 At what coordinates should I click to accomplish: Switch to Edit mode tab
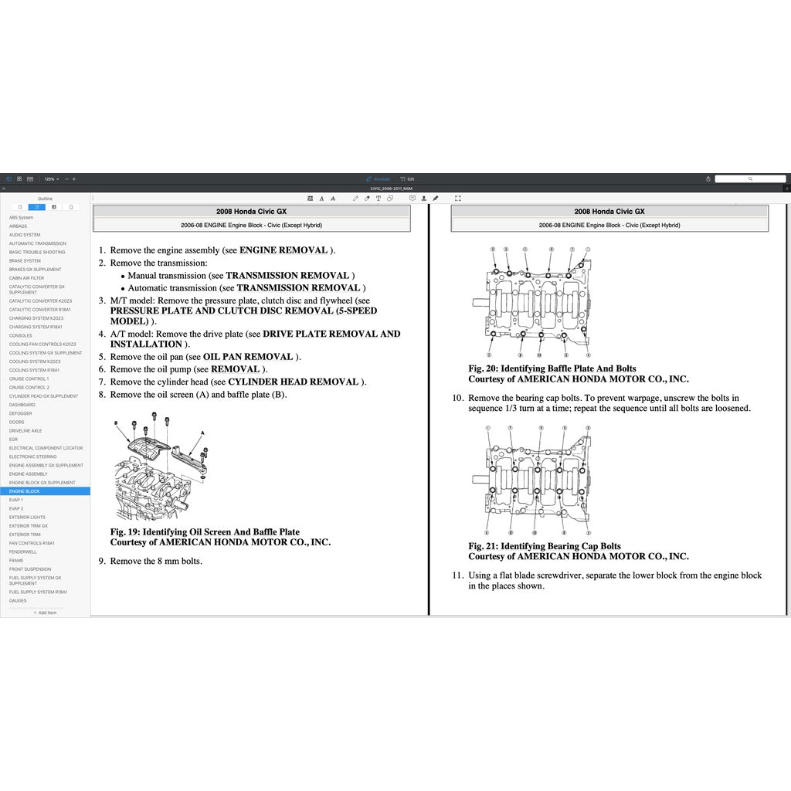[x=407, y=178]
